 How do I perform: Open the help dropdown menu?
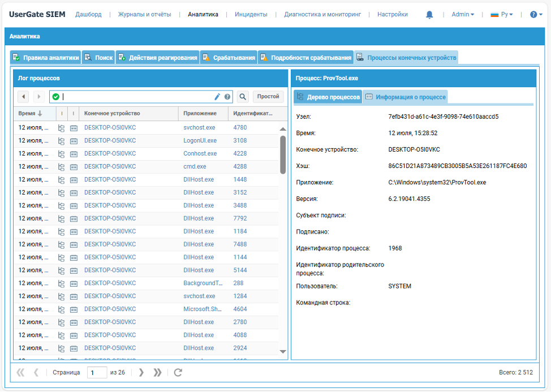(536, 15)
